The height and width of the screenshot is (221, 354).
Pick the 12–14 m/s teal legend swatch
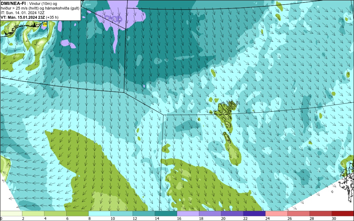tap(144, 213)
